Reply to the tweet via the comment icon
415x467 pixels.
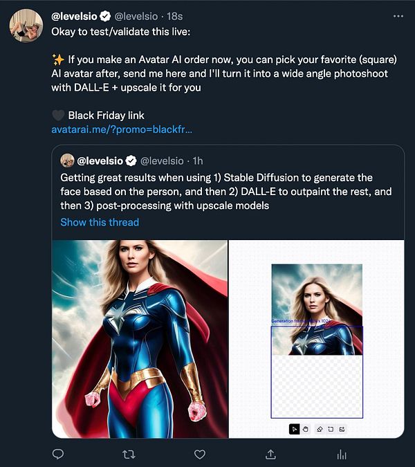(58, 455)
